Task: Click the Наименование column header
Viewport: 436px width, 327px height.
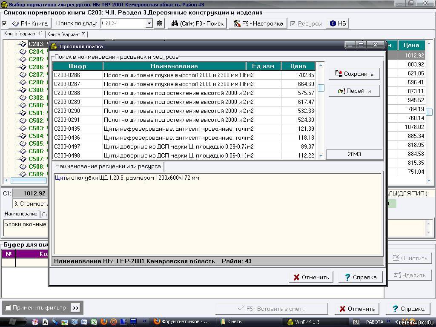Action: coord(174,66)
